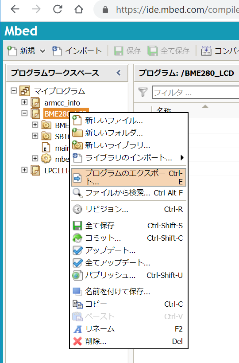The height and width of the screenshot is (363, 239).
Task: Click the mbed gear library icon
Action: [46, 159]
